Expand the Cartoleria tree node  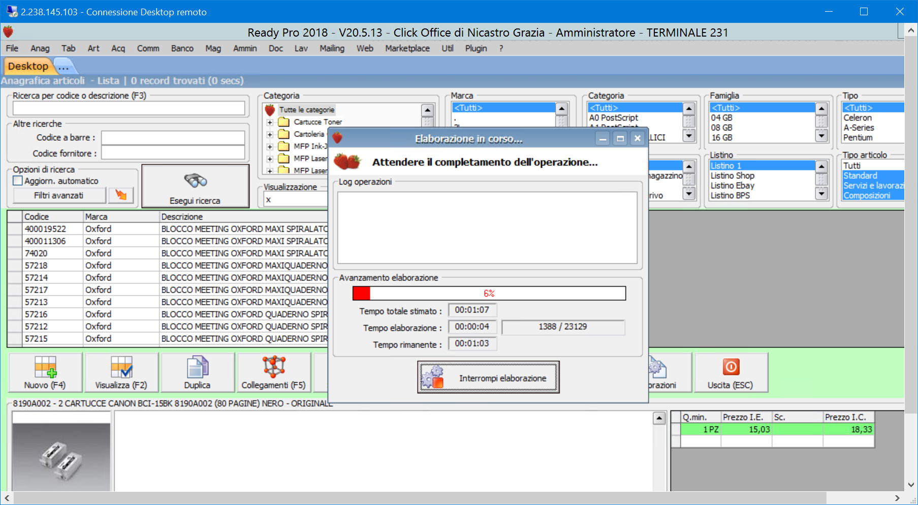(x=270, y=135)
